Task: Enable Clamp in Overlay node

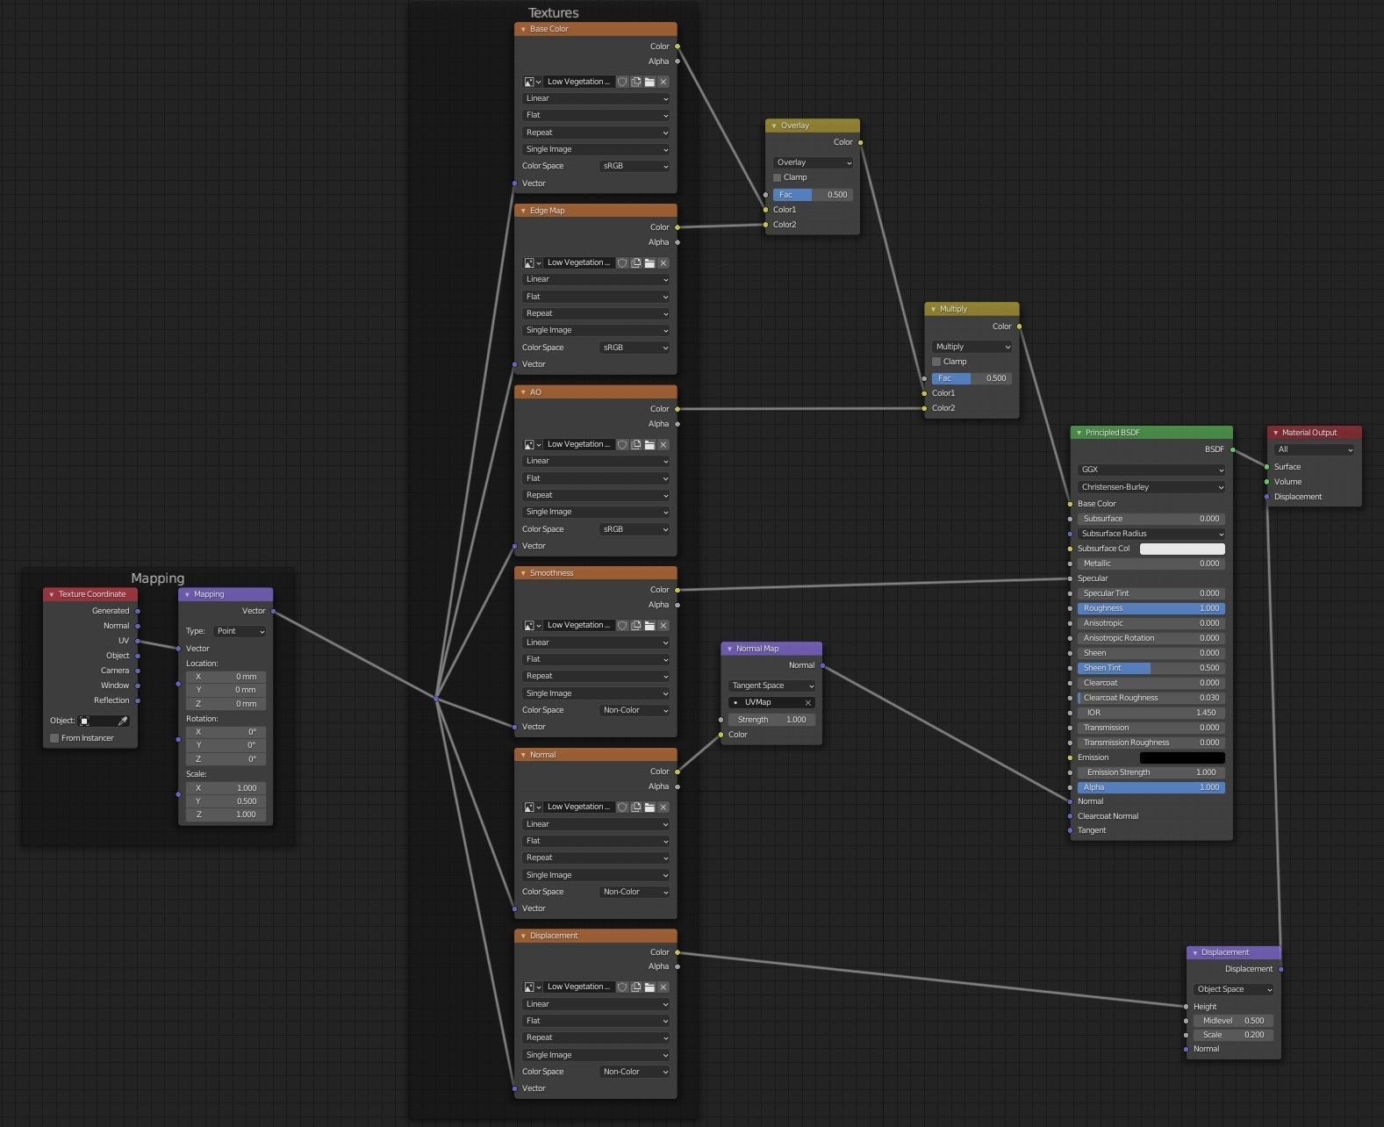Action: coord(777,177)
